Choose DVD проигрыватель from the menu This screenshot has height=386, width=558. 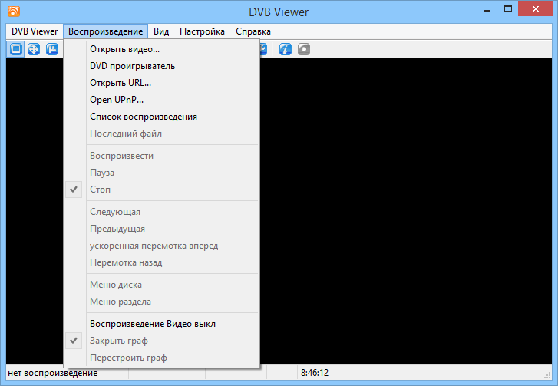tap(161, 66)
